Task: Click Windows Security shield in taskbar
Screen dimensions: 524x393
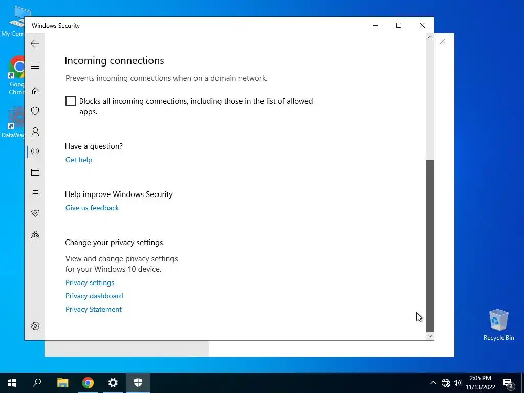Action: [138, 383]
